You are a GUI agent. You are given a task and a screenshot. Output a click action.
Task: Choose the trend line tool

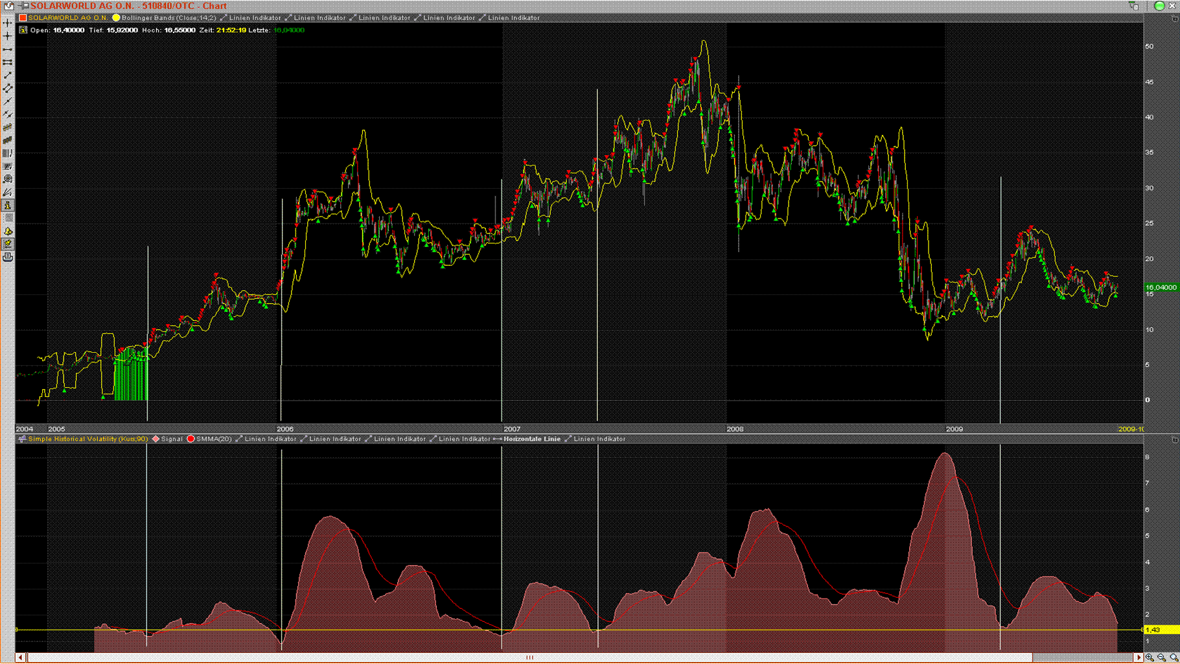8,75
